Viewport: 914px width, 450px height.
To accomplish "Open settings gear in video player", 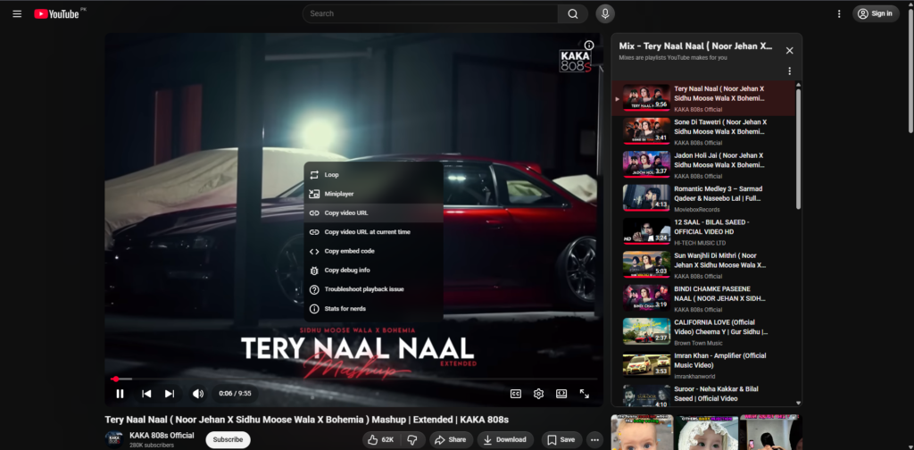I will pyautogui.click(x=539, y=394).
